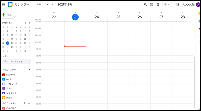Uncheck the nakamoto calendar
This screenshot has width=201, height=111.
pos(4,75)
